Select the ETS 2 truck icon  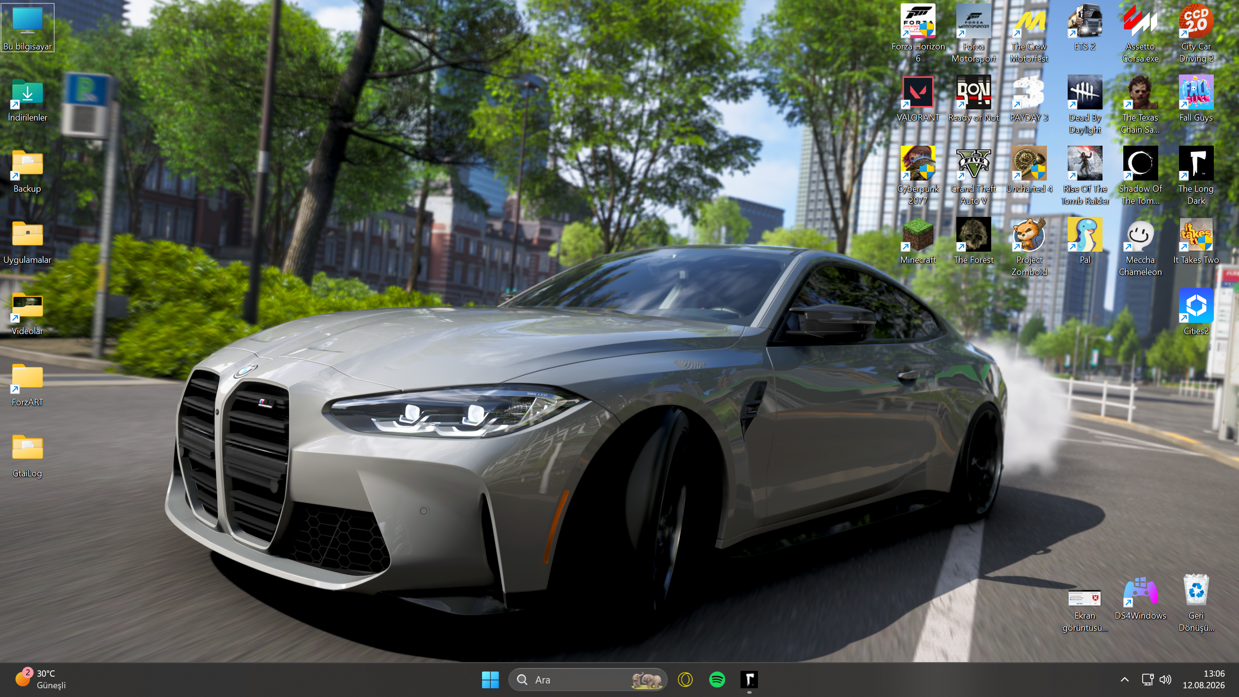point(1085,28)
